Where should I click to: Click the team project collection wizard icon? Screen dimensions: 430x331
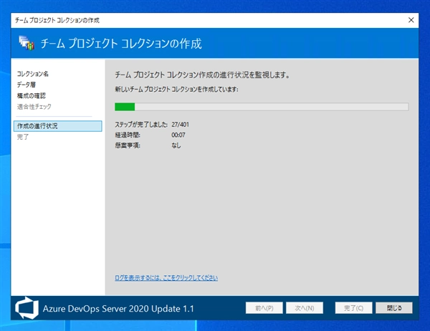click(27, 43)
